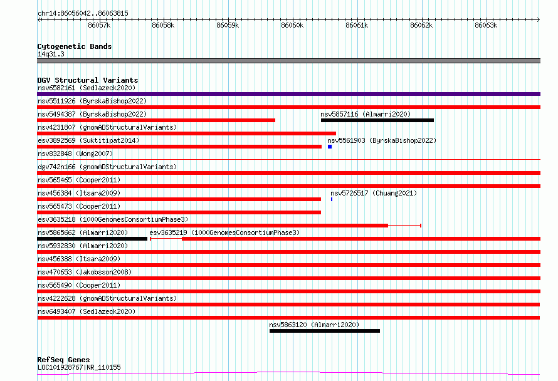Click the small blue nsv5561903 marker

[x=330, y=147]
